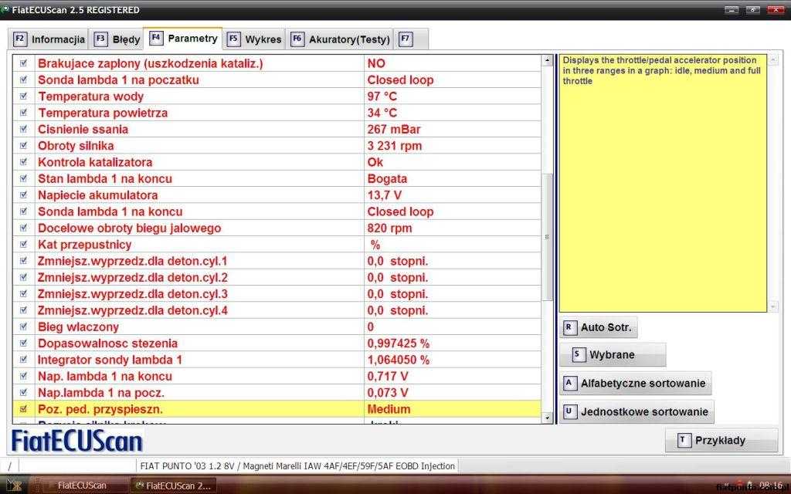Switch to the first FiatECUScan taskbar item
Screen dimensions: 791x494
tap(80, 486)
